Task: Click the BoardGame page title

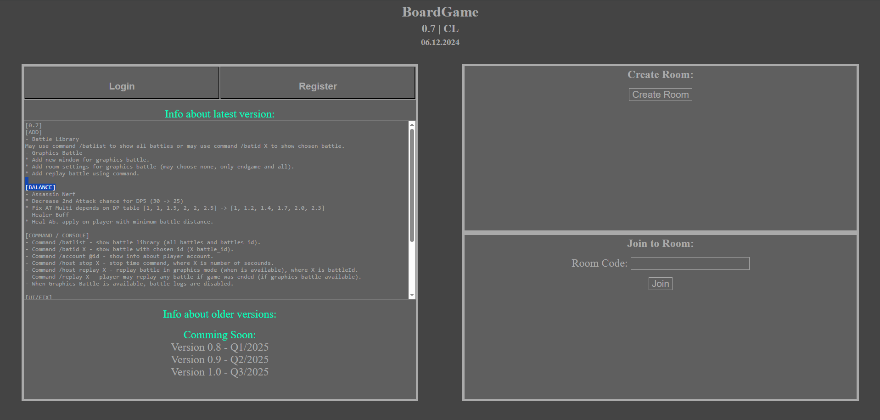Action: tap(440, 12)
